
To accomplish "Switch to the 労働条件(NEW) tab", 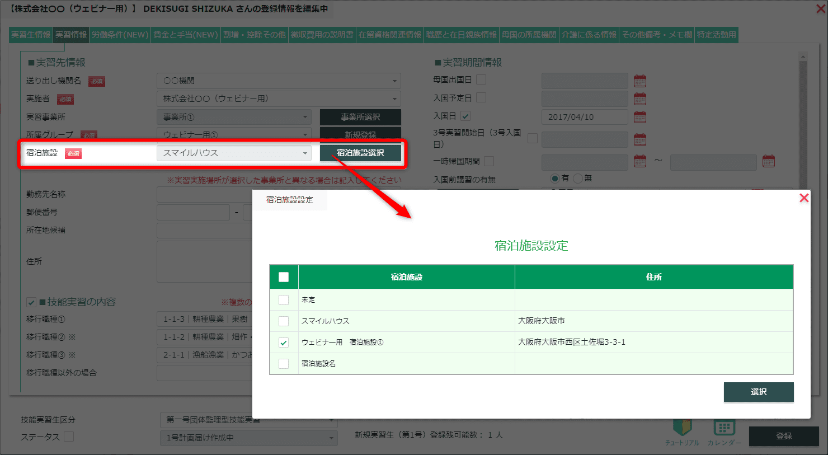I will 120,35.
